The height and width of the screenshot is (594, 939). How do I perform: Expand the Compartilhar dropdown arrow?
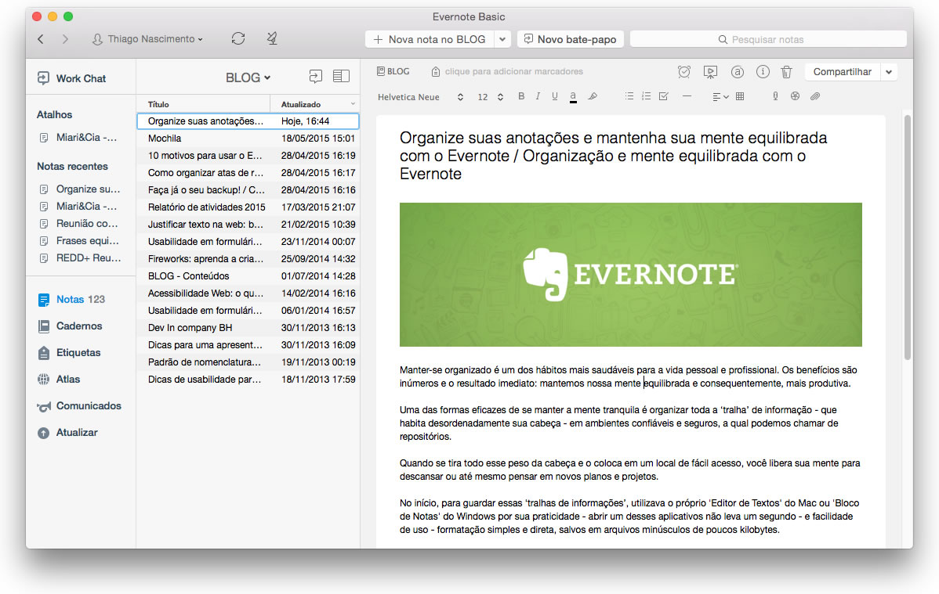coord(889,72)
